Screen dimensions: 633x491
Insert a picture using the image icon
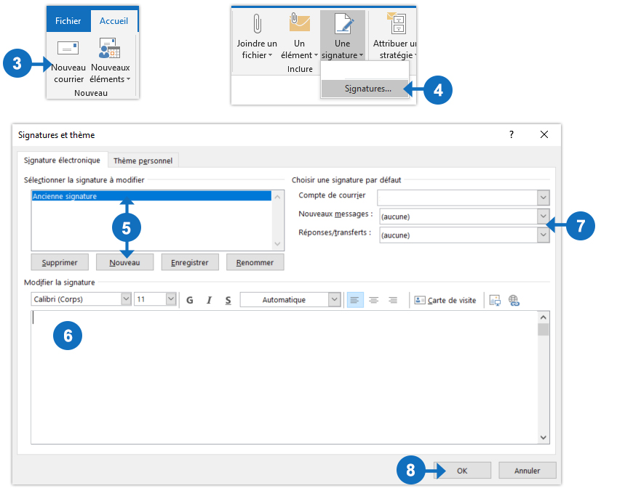495,300
